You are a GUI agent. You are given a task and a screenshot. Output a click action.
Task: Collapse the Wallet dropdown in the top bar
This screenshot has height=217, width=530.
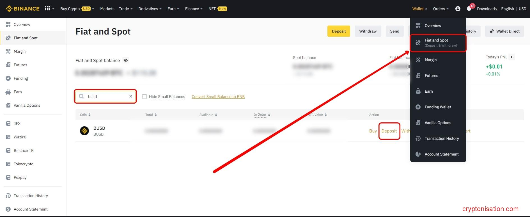pyautogui.click(x=420, y=9)
